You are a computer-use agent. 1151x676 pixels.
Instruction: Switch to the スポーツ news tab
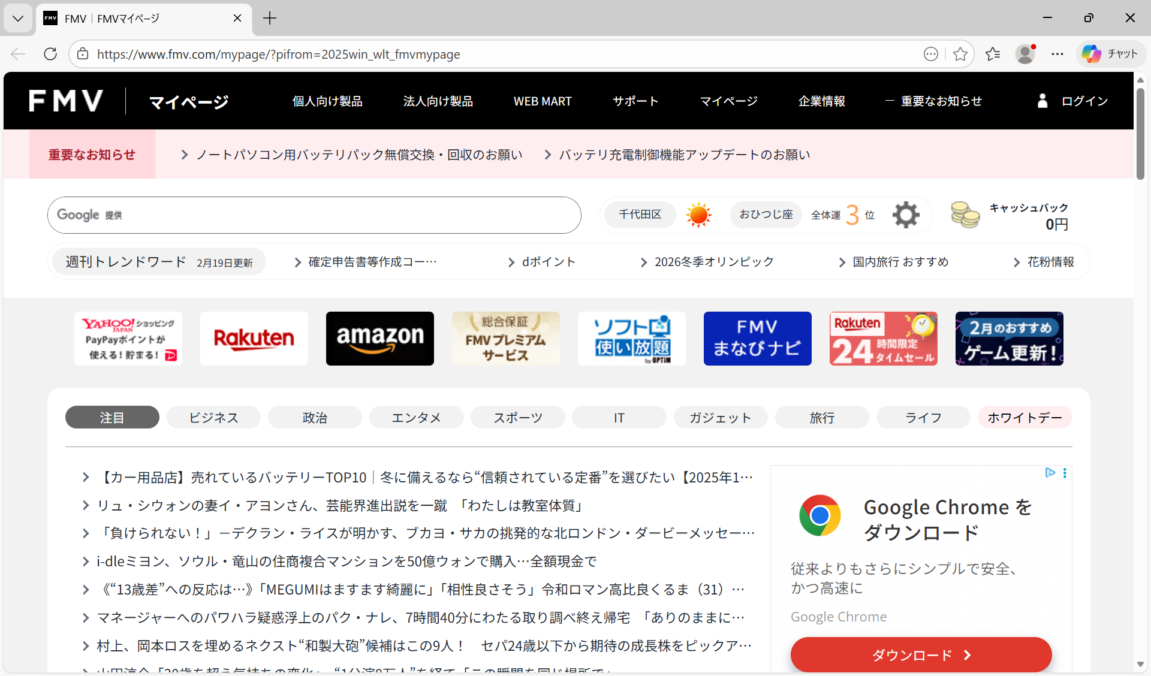517,418
